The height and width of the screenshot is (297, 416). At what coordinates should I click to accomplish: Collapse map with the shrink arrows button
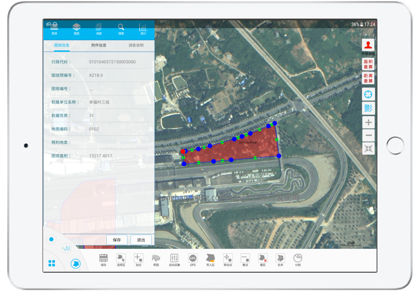click(x=368, y=148)
